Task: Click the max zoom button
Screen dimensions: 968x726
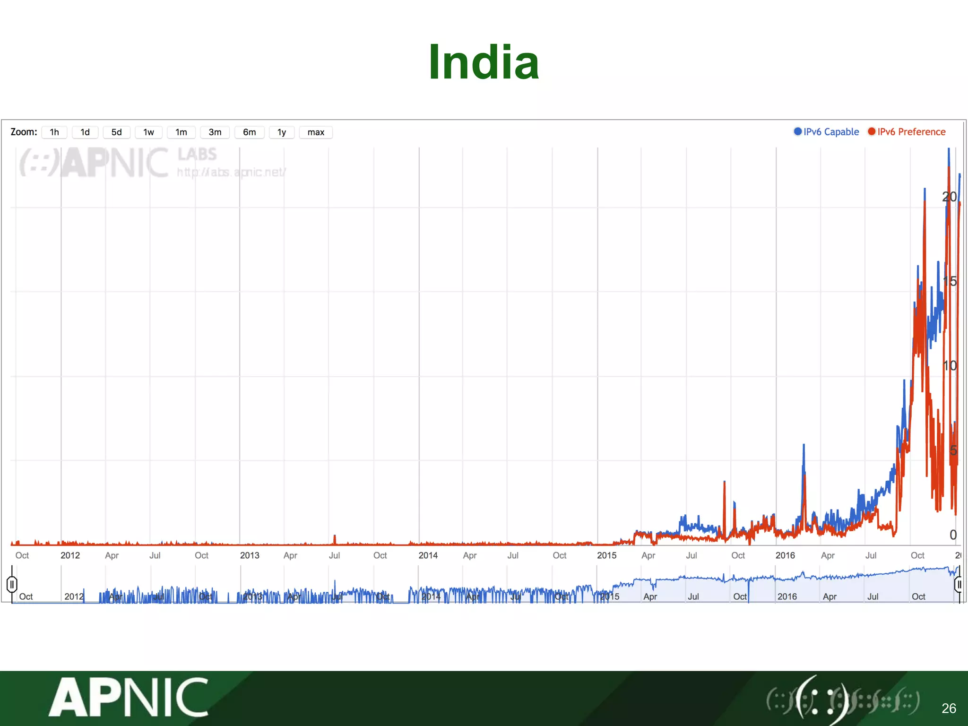Action: pyautogui.click(x=316, y=132)
